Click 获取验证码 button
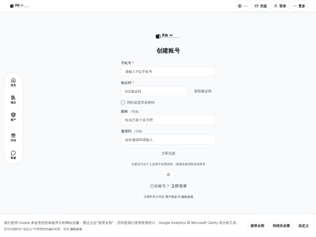The width and height of the screenshot is (316, 237). (203, 91)
